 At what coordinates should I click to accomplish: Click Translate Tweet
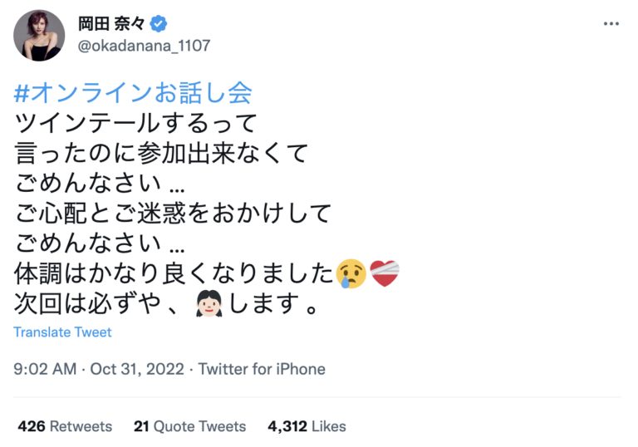62,332
